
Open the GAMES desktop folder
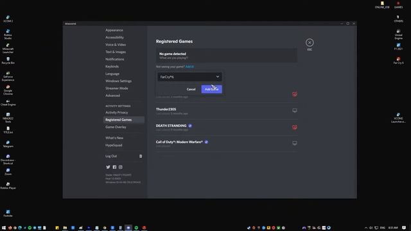click(398, 4)
